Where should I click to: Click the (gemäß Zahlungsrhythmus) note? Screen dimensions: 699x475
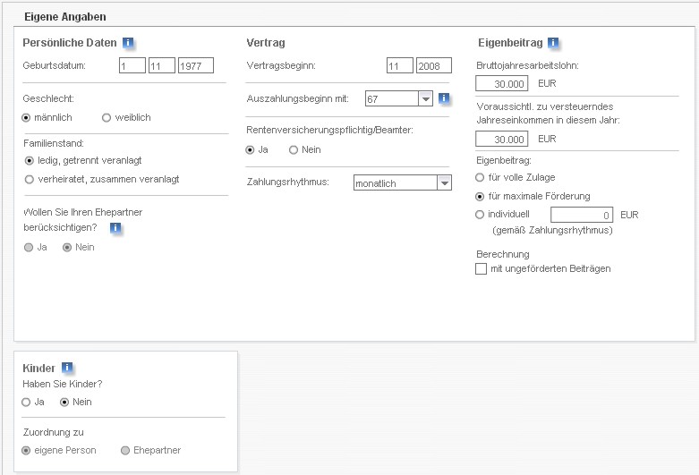pos(552,230)
